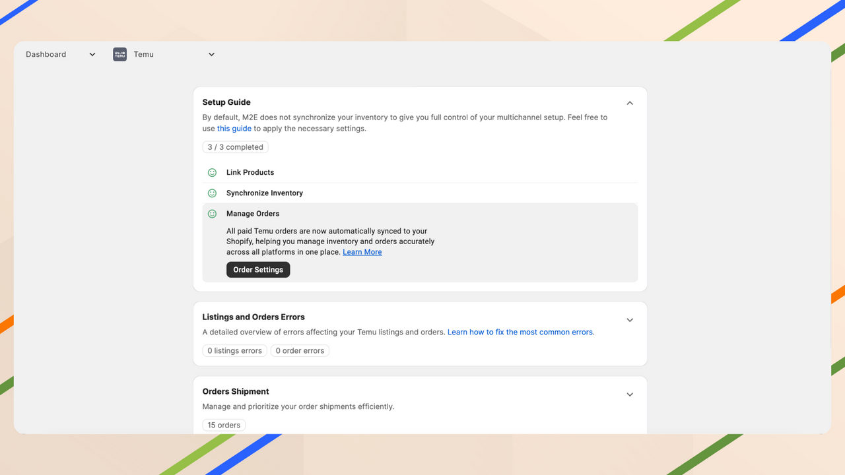This screenshot has height=475, width=845.
Task: Click the Learn More link
Action: [x=362, y=252]
